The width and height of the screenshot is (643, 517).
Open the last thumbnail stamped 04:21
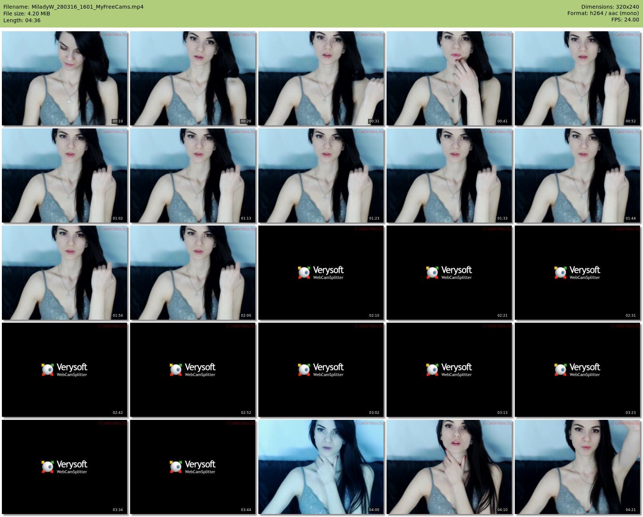(x=578, y=467)
